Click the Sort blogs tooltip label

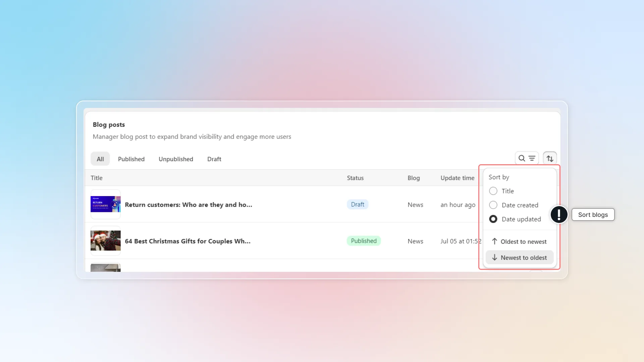(x=593, y=215)
